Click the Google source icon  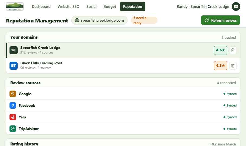[x=13, y=94]
